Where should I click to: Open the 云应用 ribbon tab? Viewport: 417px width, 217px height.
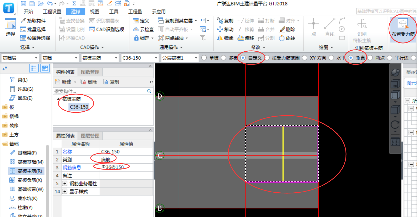pos(159,12)
